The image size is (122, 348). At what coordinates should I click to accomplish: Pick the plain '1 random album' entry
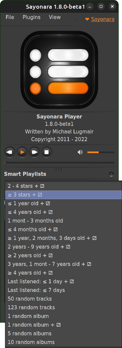(x=63, y=316)
